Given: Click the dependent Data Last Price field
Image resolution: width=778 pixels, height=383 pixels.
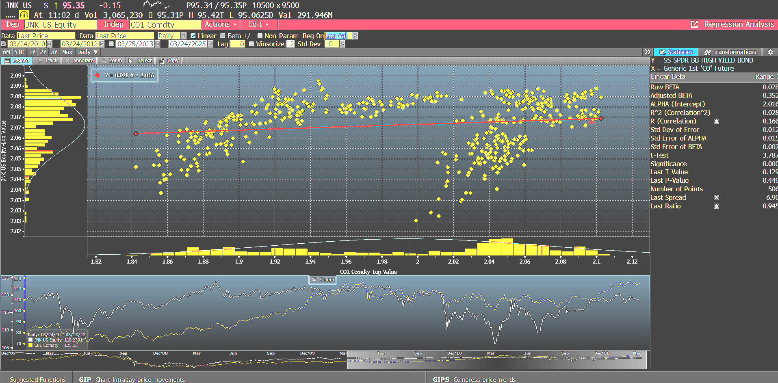Looking at the screenshot, I should click(46, 36).
